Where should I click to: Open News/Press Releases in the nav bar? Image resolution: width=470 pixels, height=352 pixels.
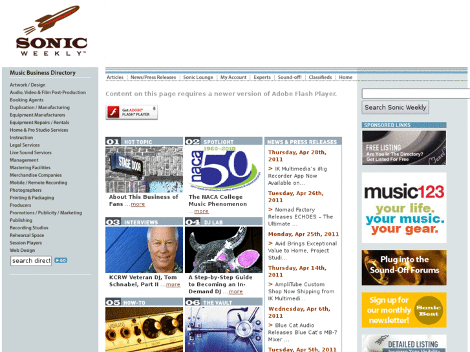click(153, 78)
